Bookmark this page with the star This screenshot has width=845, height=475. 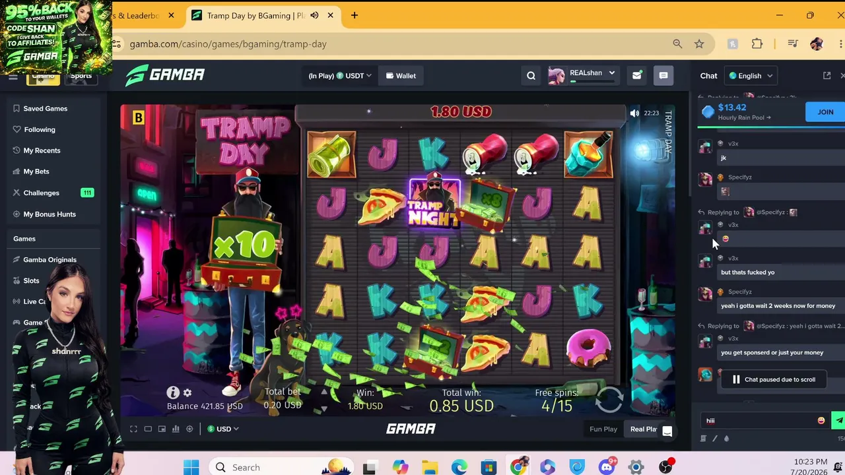point(699,44)
